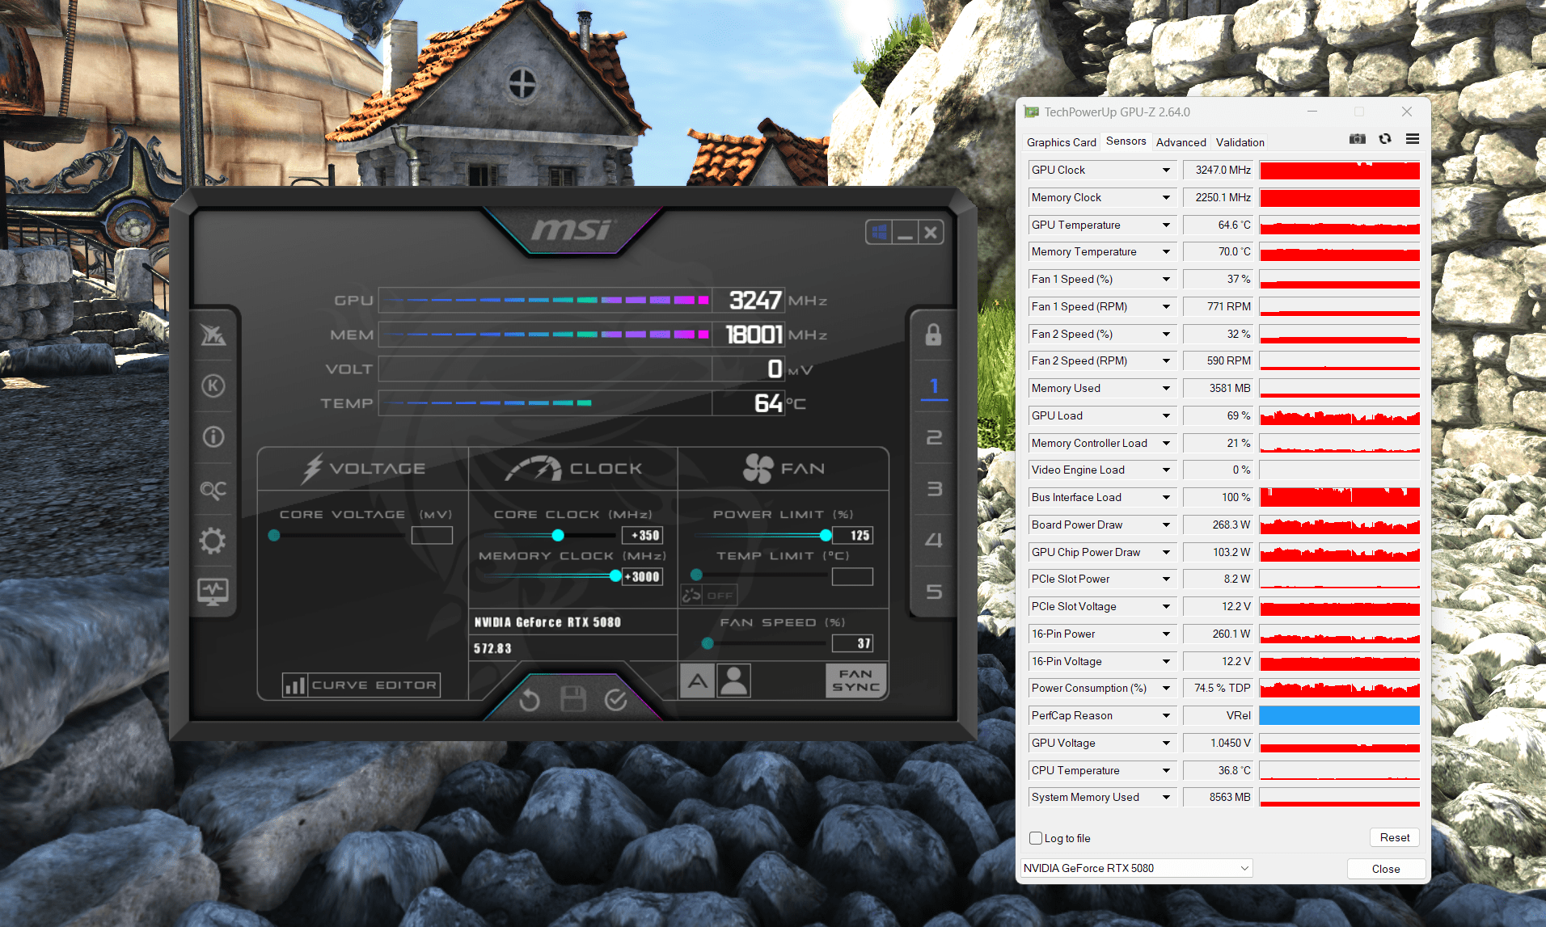Expand the Memory Clock sensor dropdown
Image resolution: width=1546 pixels, height=927 pixels.
coord(1166,198)
